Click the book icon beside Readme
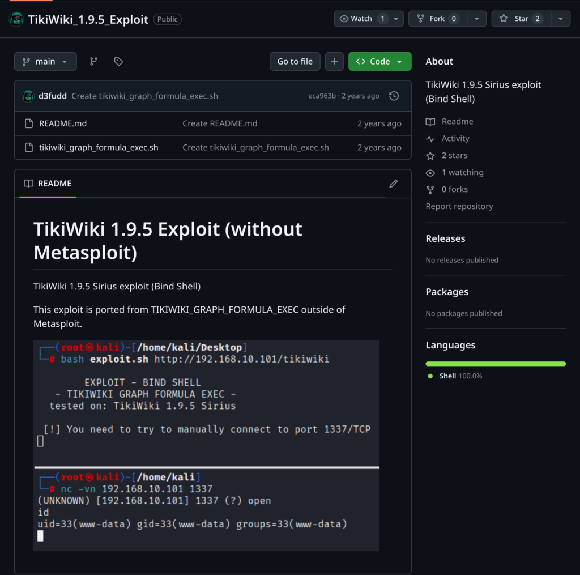580x575 pixels. [x=430, y=122]
